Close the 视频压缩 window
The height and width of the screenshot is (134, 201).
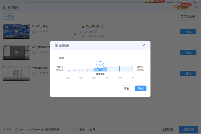[x=196, y=7]
